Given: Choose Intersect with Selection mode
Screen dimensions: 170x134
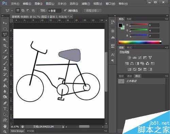Looking at the screenshot, I should click(33, 11).
